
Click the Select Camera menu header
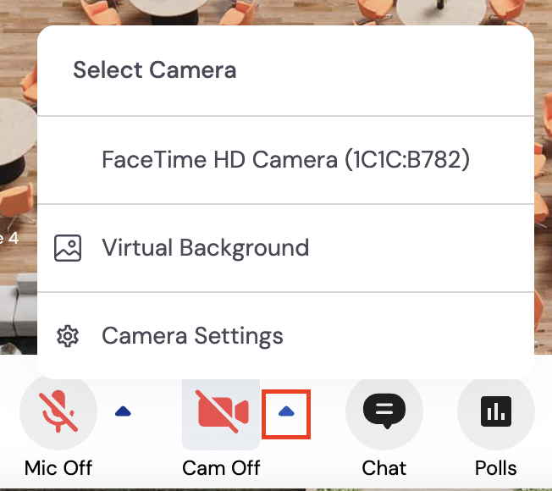[154, 70]
